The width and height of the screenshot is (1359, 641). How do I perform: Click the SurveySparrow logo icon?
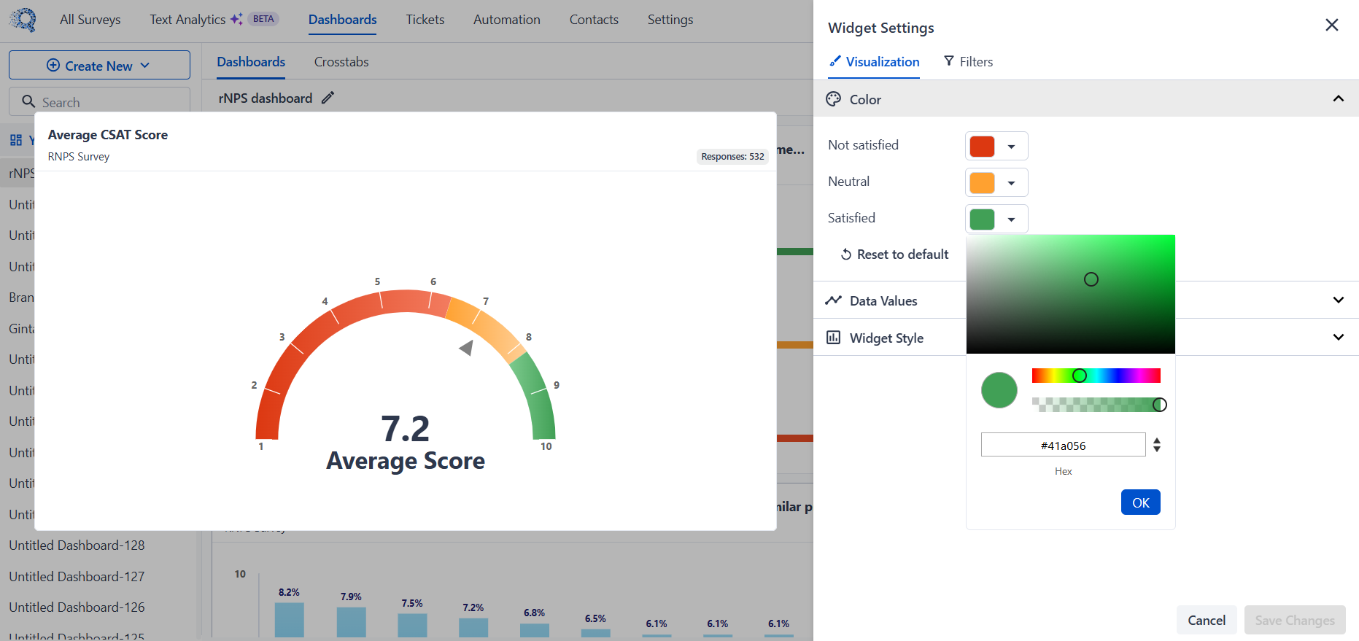point(23,20)
